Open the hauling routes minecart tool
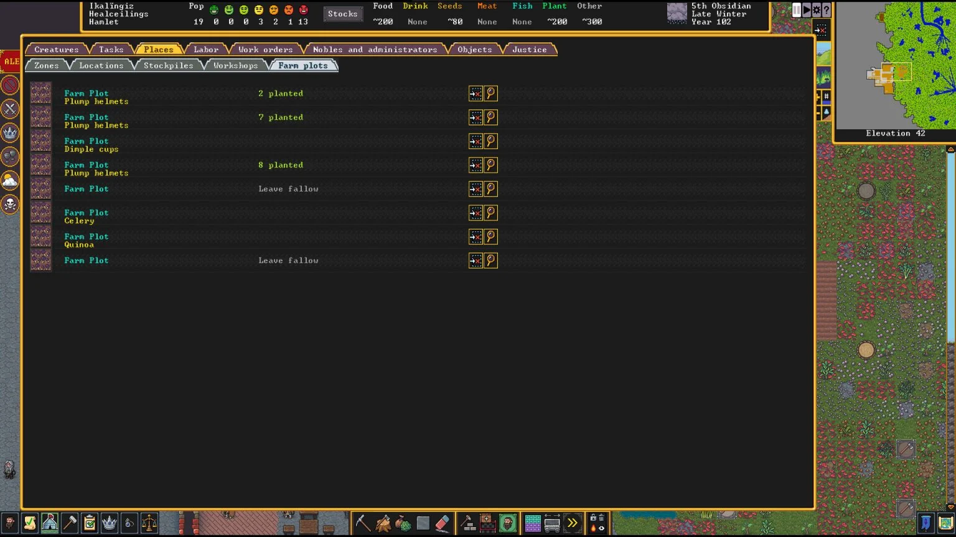This screenshot has width=956, height=537. point(553,523)
